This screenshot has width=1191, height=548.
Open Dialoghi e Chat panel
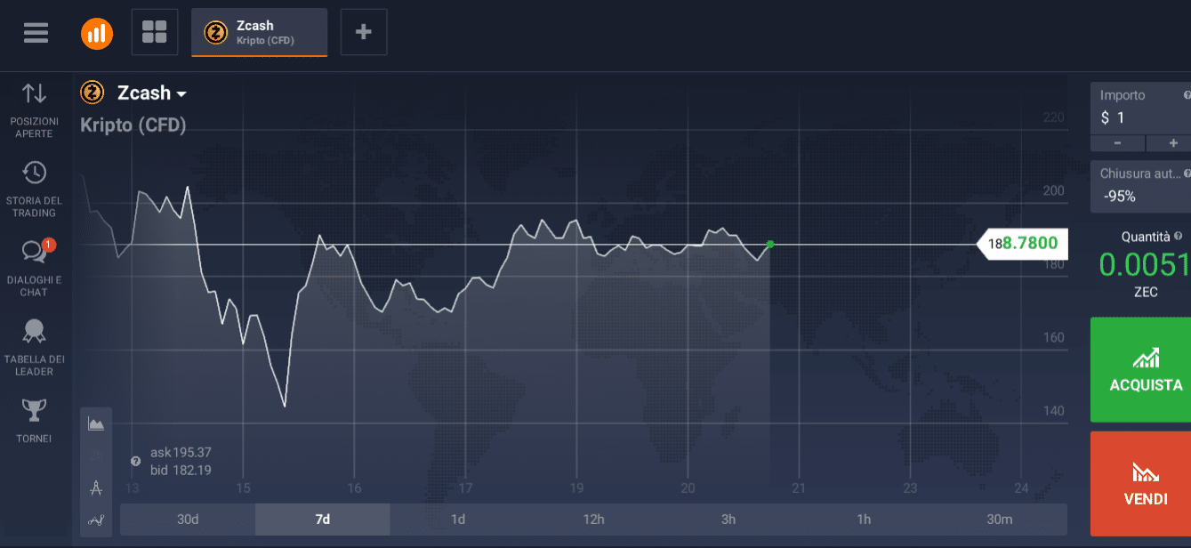coord(35,268)
